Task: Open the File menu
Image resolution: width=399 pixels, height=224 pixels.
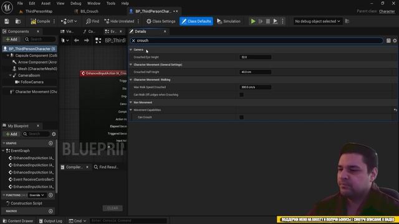Action: pyautogui.click(x=20, y=4)
